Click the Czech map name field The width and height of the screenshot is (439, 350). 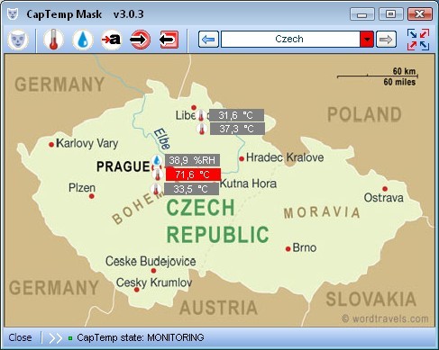pos(290,40)
